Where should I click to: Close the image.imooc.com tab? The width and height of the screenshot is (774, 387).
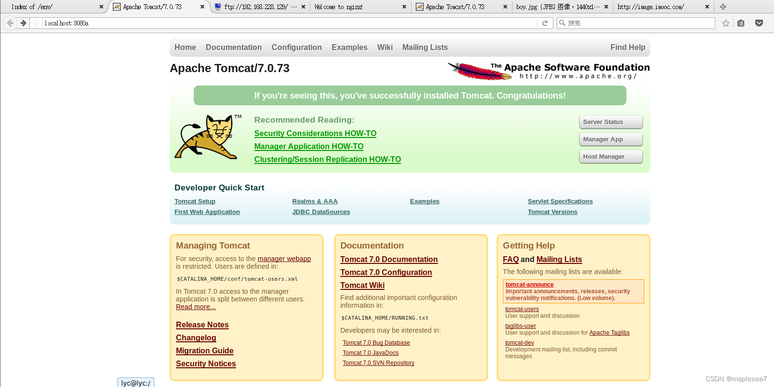(x=707, y=7)
